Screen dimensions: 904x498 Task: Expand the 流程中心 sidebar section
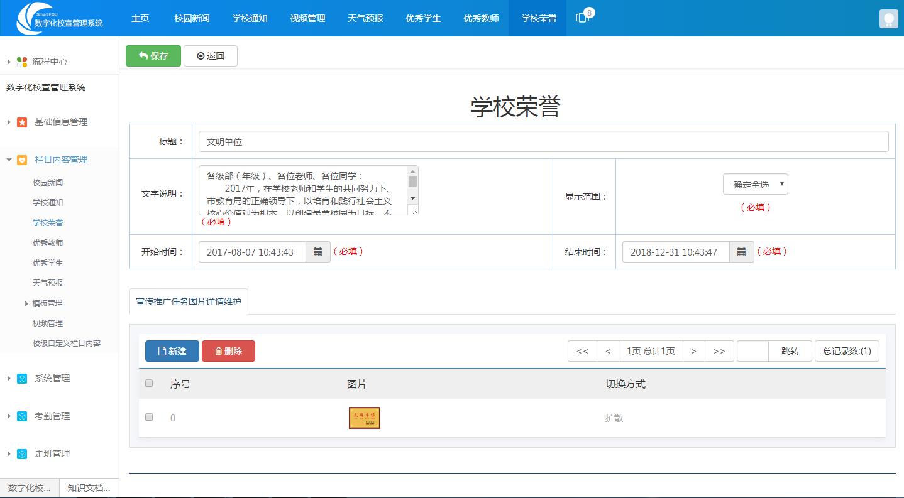click(8, 62)
